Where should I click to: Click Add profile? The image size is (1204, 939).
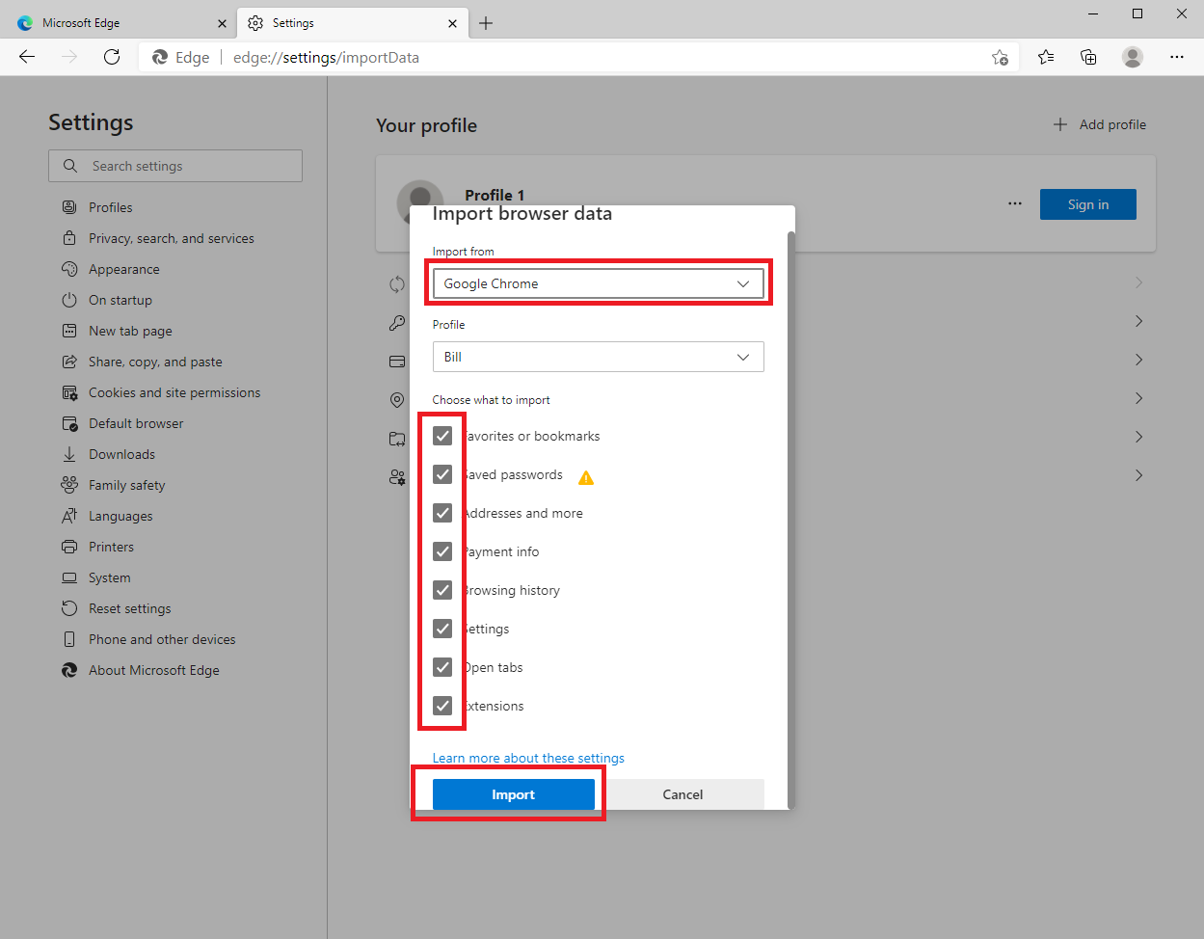[1100, 124]
